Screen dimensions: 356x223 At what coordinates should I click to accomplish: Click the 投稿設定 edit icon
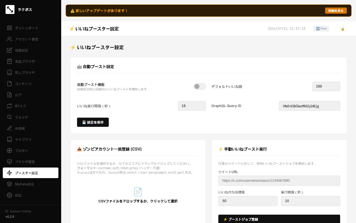pyautogui.click(x=9, y=50)
